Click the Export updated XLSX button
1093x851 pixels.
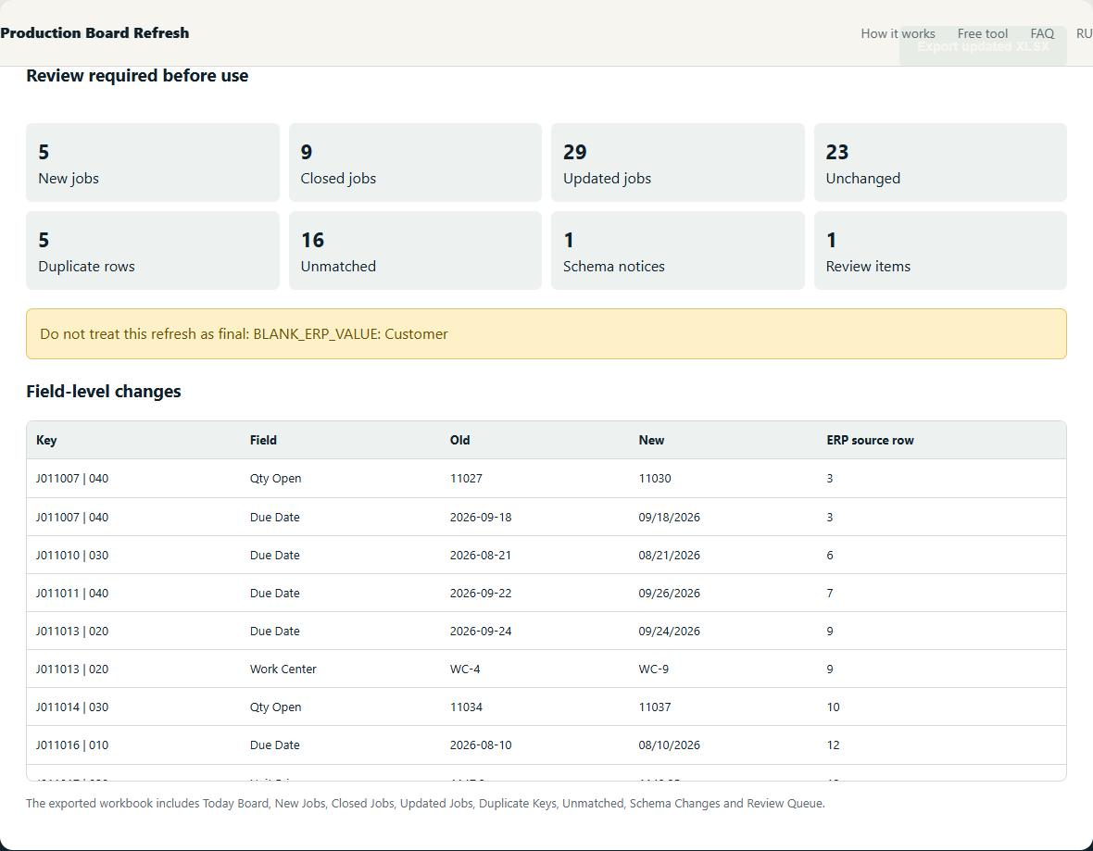click(x=982, y=46)
